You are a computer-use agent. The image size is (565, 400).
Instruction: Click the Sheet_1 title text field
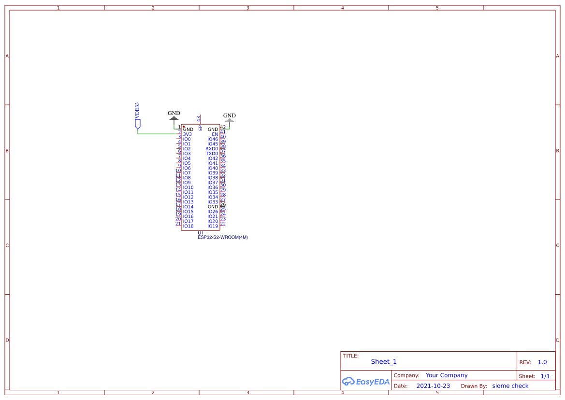[383, 361]
